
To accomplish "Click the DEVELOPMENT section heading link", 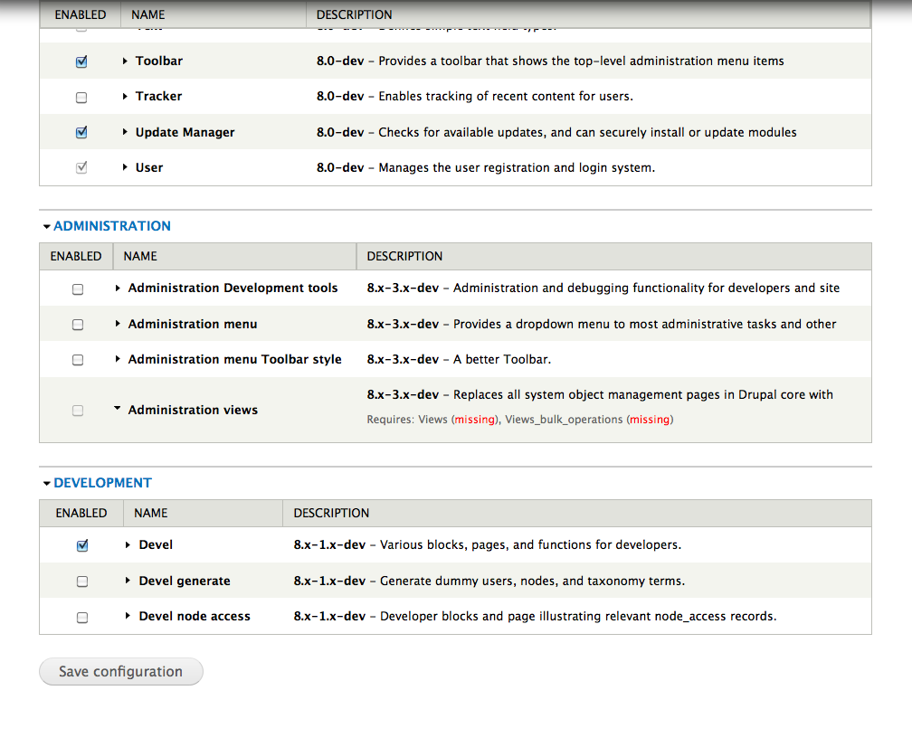I will click(102, 483).
